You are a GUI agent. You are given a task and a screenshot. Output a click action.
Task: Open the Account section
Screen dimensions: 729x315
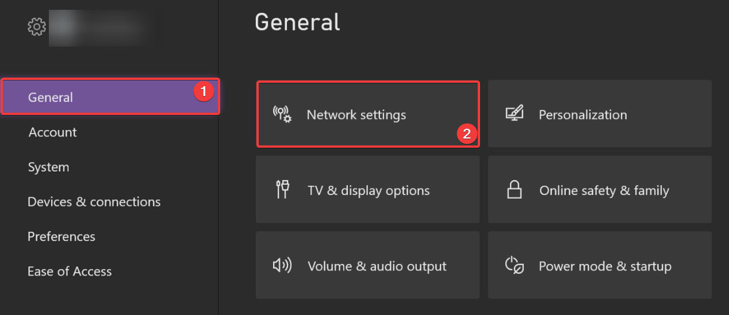click(x=52, y=132)
